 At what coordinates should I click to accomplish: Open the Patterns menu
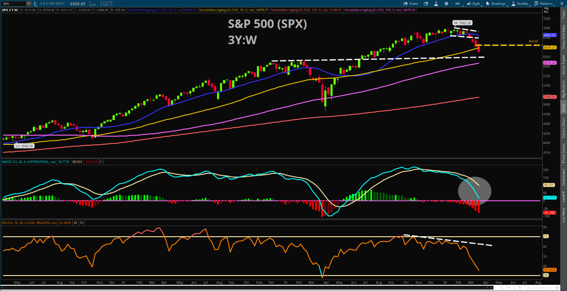544,4
